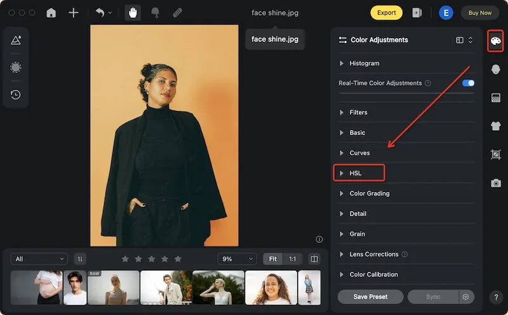Image resolution: width=508 pixels, height=315 pixels.
Task: Select the Hand pan tool
Action: [133, 13]
